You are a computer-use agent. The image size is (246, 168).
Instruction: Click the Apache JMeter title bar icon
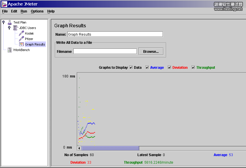tap(4, 4)
